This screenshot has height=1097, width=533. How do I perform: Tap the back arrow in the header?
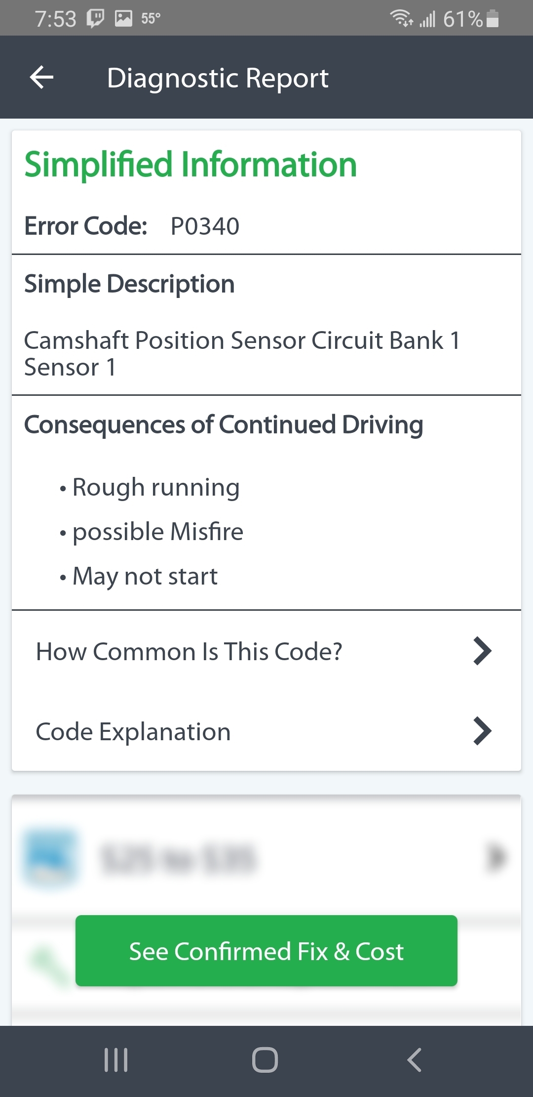pyautogui.click(x=42, y=78)
